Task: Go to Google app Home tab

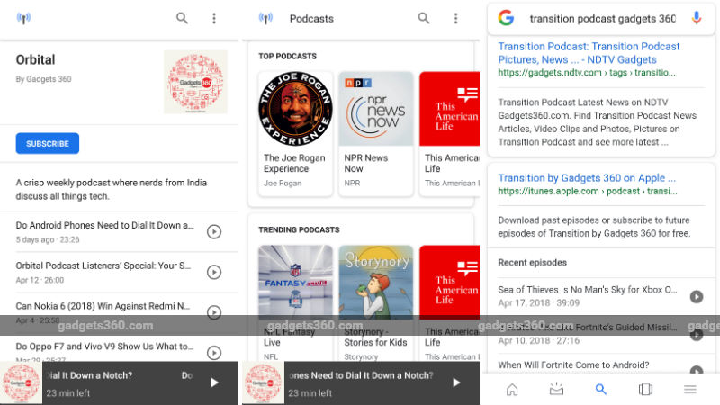Action: (x=512, y=390)
